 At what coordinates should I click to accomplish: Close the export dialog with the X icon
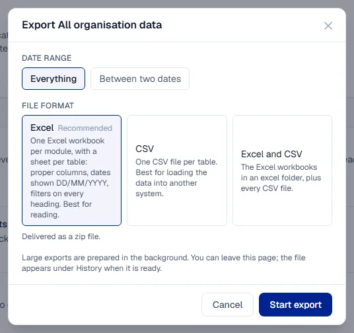point(328,26)
